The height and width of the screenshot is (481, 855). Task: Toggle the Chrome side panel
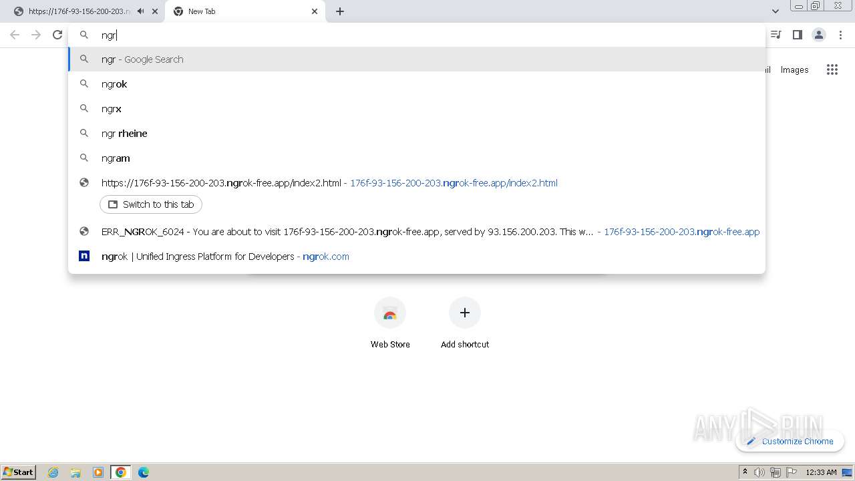click(797, 35)
